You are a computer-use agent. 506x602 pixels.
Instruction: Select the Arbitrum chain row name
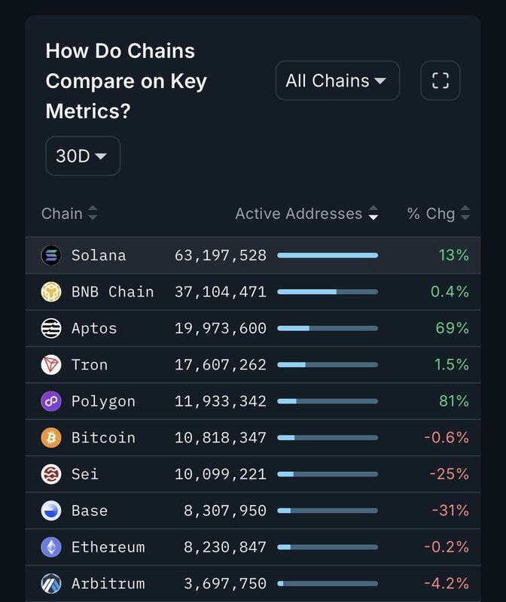(x=108, y=584)
